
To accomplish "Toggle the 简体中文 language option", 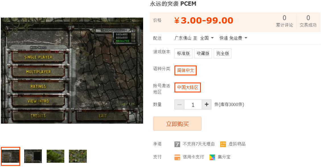I will click(186, 71).
